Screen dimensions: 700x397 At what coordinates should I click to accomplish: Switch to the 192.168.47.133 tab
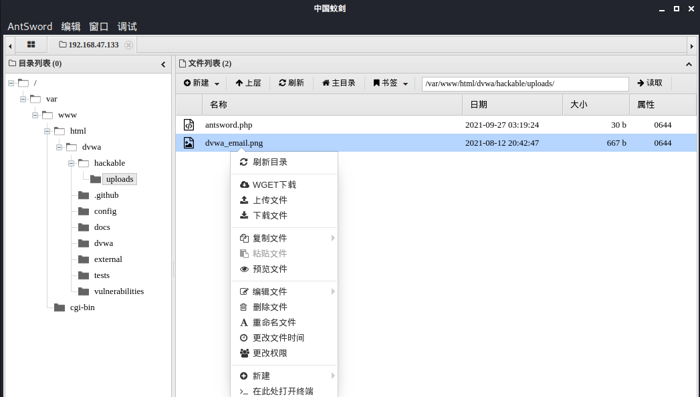pos(89,45)
